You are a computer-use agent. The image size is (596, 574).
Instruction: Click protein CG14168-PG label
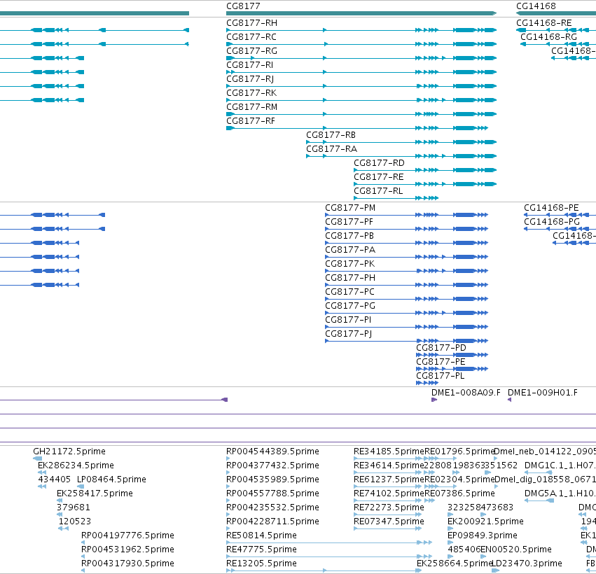552,222
